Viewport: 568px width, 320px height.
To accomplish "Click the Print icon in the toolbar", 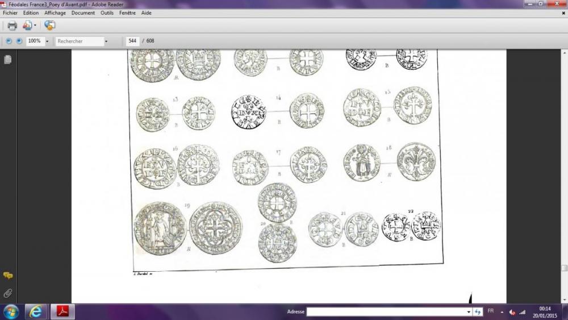I will tap(12, 26).
